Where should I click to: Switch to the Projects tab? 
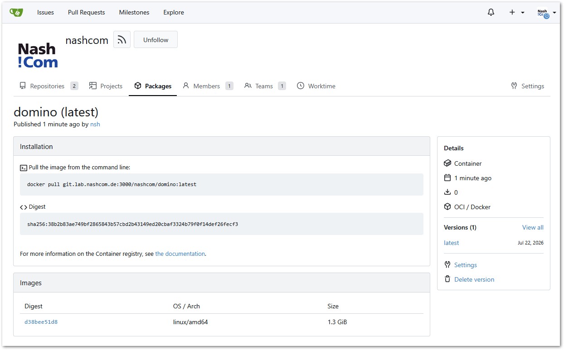pyautogui.click(x=106, y=86)
